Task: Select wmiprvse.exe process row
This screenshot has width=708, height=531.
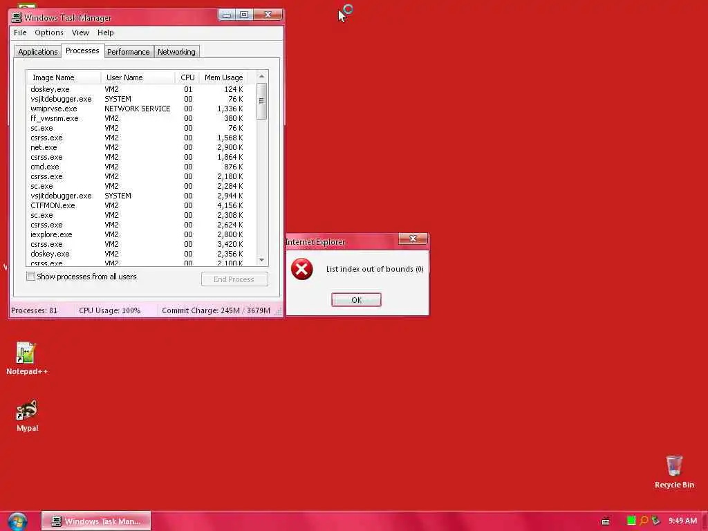Action: (137, 109)
